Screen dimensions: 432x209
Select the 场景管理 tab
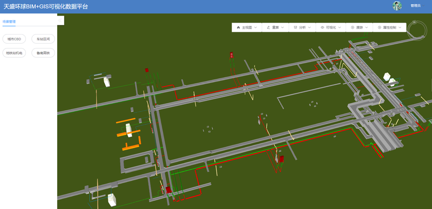tap(9, 22)
